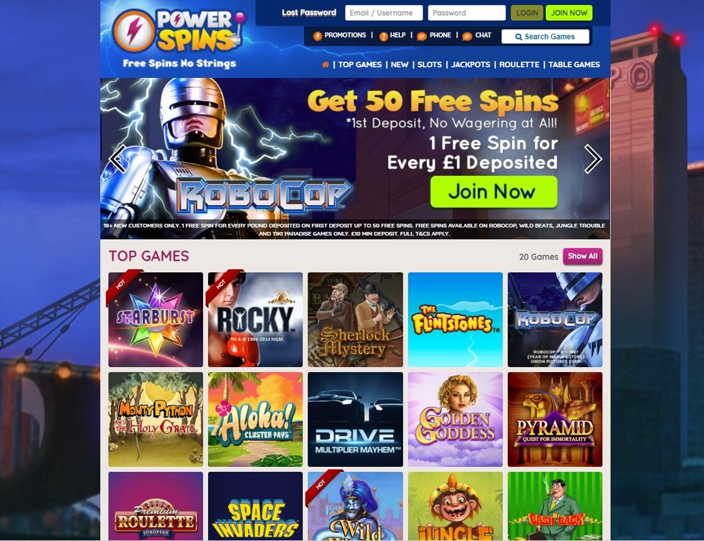Show the next banner slide arrow
704x541 pixels.
tap(592, 158)
